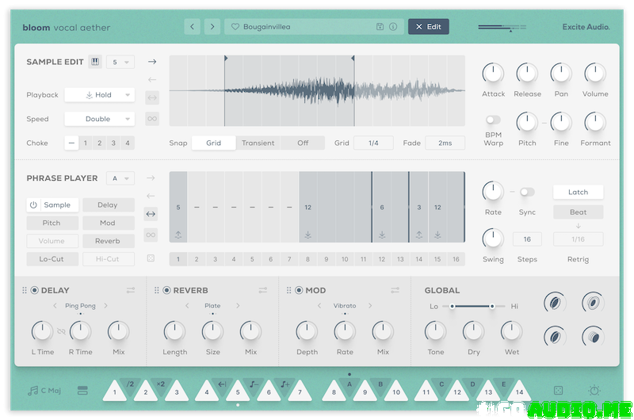Adjust the Attack knob

click(493, 73)
